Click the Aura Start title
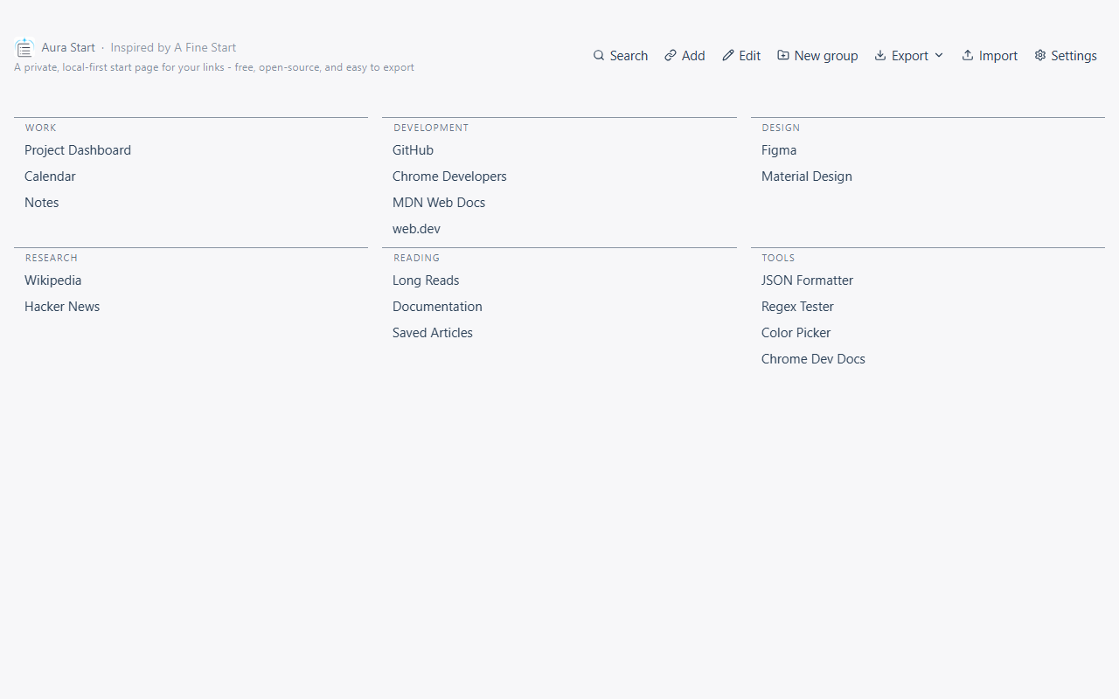Screen dimensions: 1119x699 click(x=68, y=48)
